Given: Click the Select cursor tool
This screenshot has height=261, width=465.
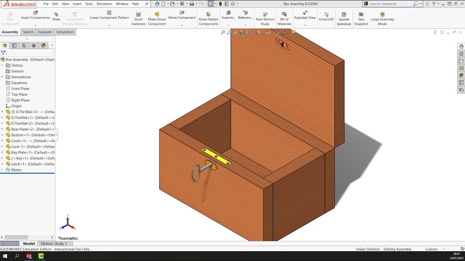Looking at the screenshot, I should point(210,4).
